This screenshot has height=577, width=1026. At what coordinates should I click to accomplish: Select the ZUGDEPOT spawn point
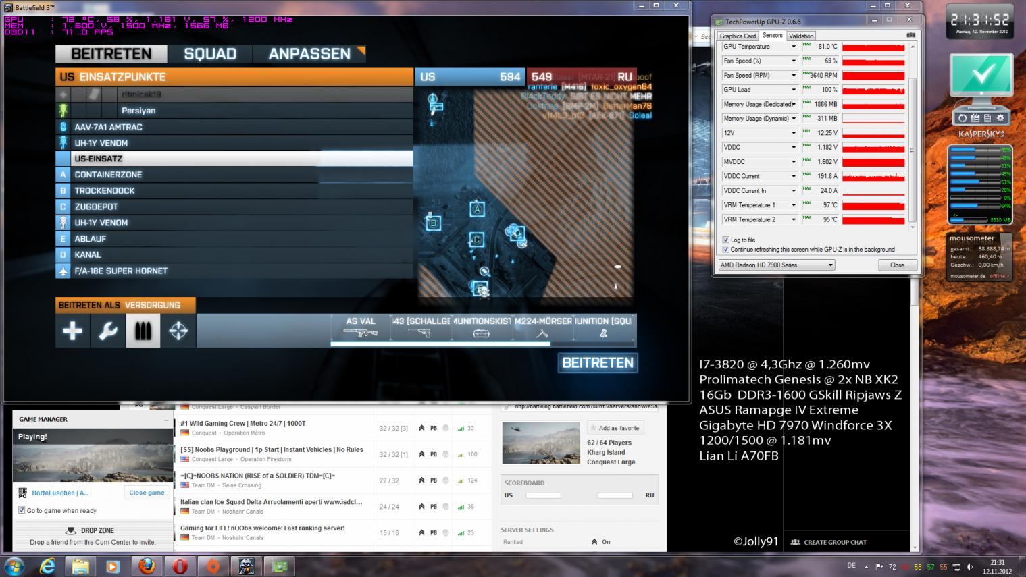[x=234, y=207]
